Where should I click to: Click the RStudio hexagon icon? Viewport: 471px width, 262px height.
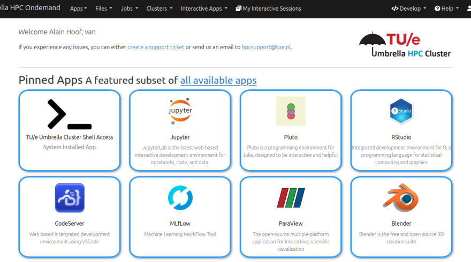401,111
